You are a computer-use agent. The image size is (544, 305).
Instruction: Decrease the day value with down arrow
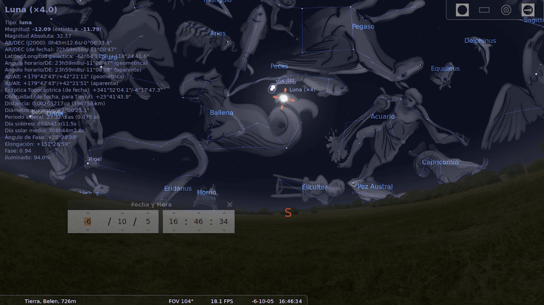coord(148,230)
